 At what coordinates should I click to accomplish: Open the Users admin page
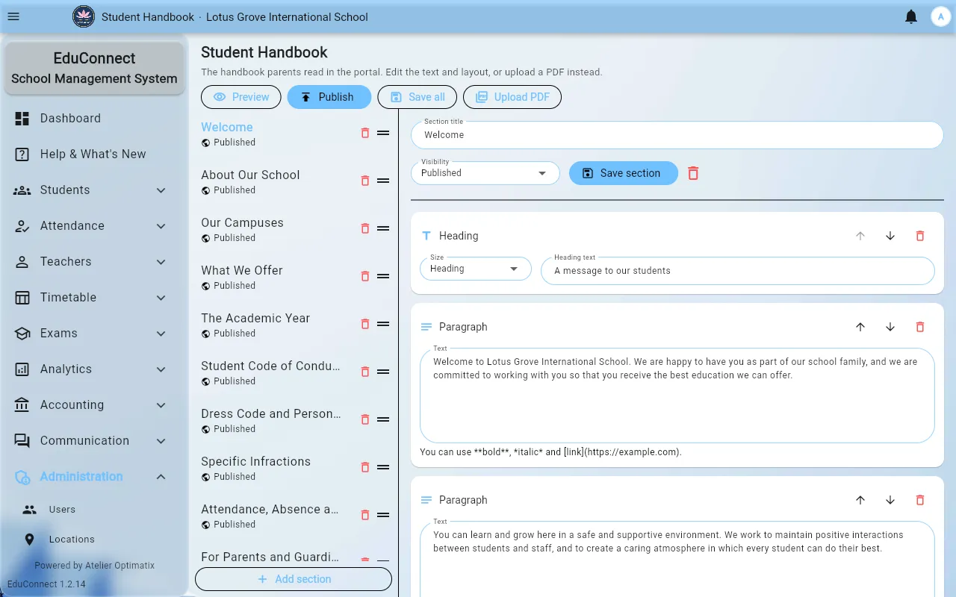coord(93,510)
